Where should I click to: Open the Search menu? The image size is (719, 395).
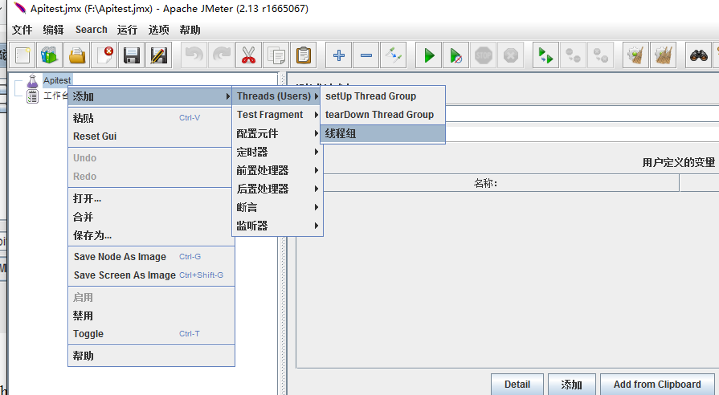point(92,30)
